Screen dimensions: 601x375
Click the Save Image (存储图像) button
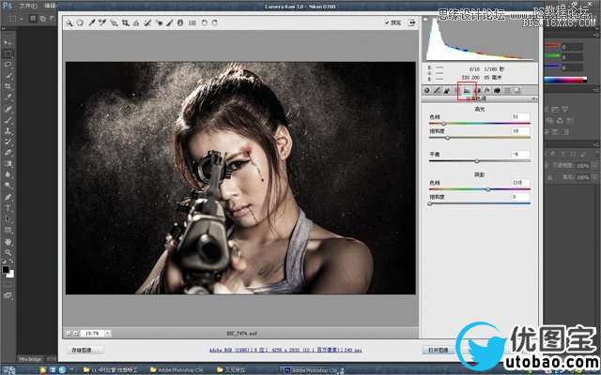[x=87, y=350]
